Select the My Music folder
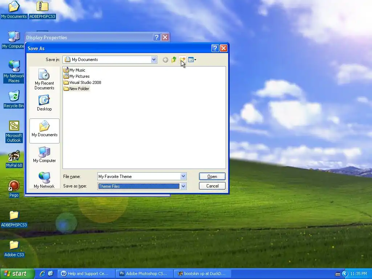 [74, 70]
